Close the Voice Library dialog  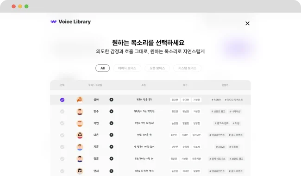(247, 24)
